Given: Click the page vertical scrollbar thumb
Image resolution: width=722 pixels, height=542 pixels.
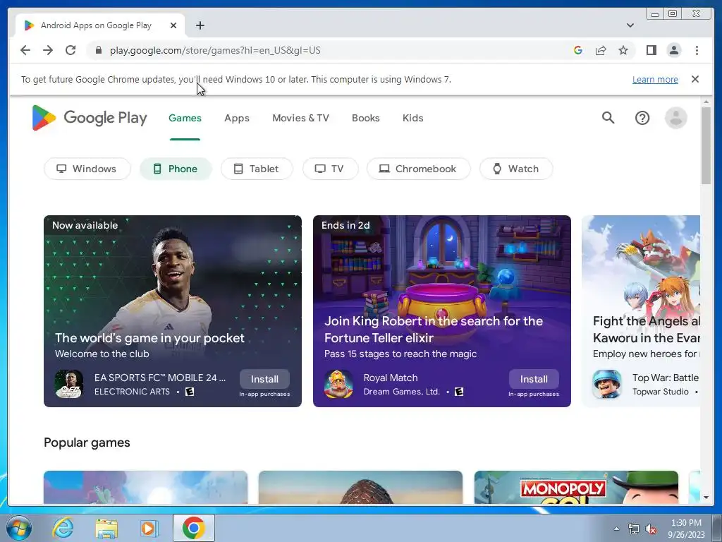Looking at the screenshot, I should point(706,145).
